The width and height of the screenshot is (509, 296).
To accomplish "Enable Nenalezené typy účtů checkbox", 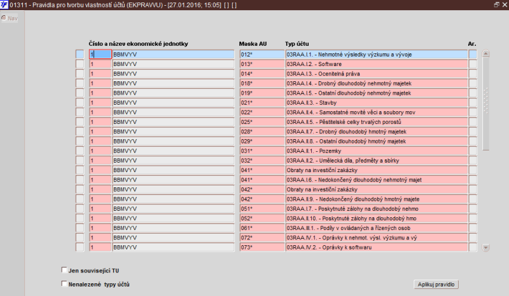I will (x=64, y=284).
